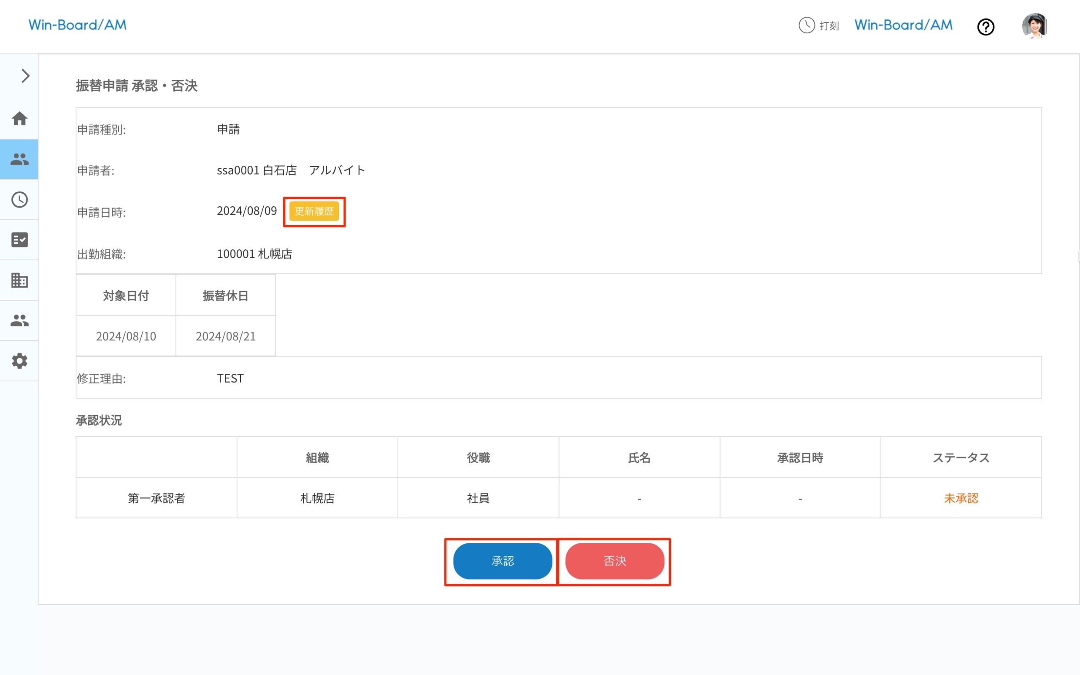Image resolution: width=1080 pixels, height=675 pixels.
Task: Click the 否決 reject button
Action: click(x=615, y=561)
